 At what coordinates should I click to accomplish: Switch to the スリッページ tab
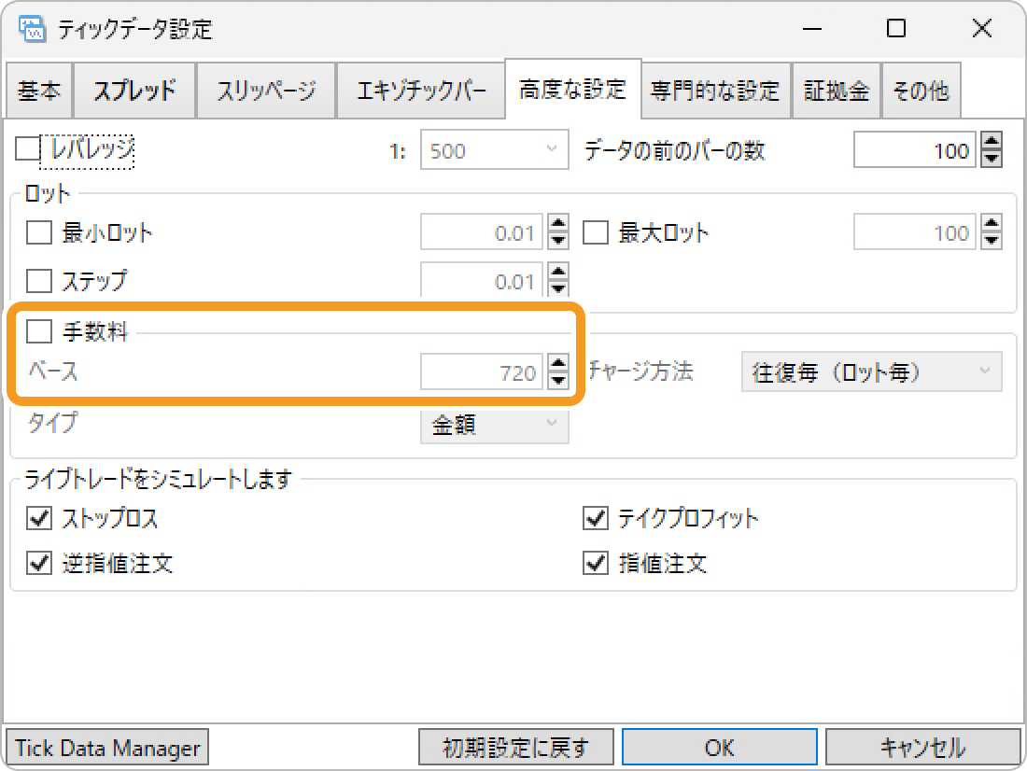266,91
